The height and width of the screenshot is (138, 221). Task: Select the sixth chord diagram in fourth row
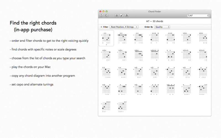[x=187, y=89]
